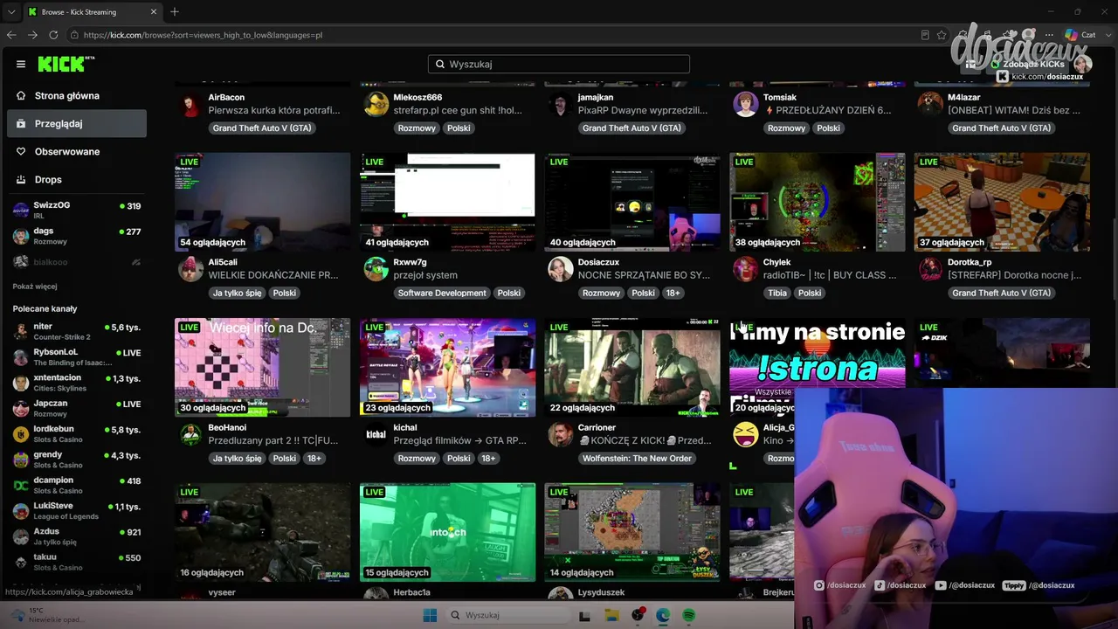The width and height of the screenshot is (1118, 629).
Task: Click the Drops icon in the sidebar
Action: click(21, 180)
